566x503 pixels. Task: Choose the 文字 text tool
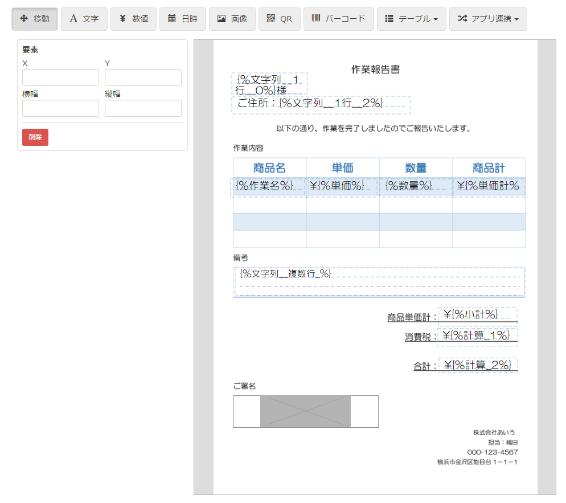tap(84, 19)
